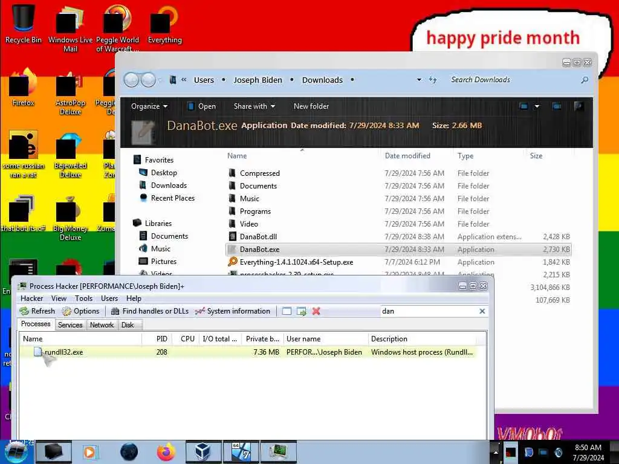619x464 pixels.
Task: Click the find window icon in Process Hacker
Action: tap(287, 311)
